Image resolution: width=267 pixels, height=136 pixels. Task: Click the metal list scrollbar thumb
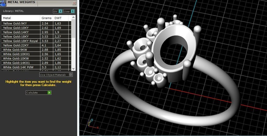click(x=73, y=28)
